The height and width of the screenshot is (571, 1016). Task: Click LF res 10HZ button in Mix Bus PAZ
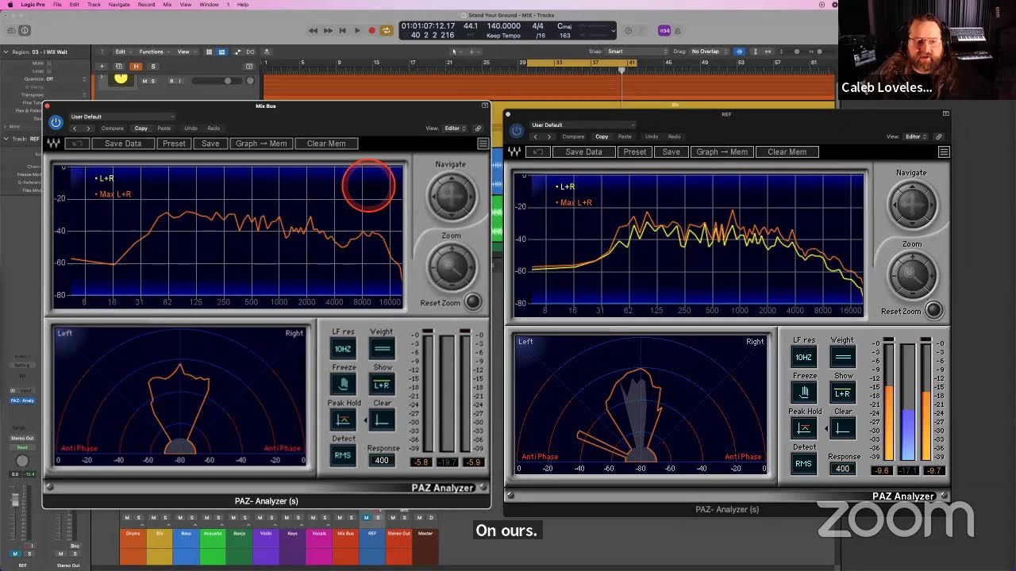(x=343, y=349)
